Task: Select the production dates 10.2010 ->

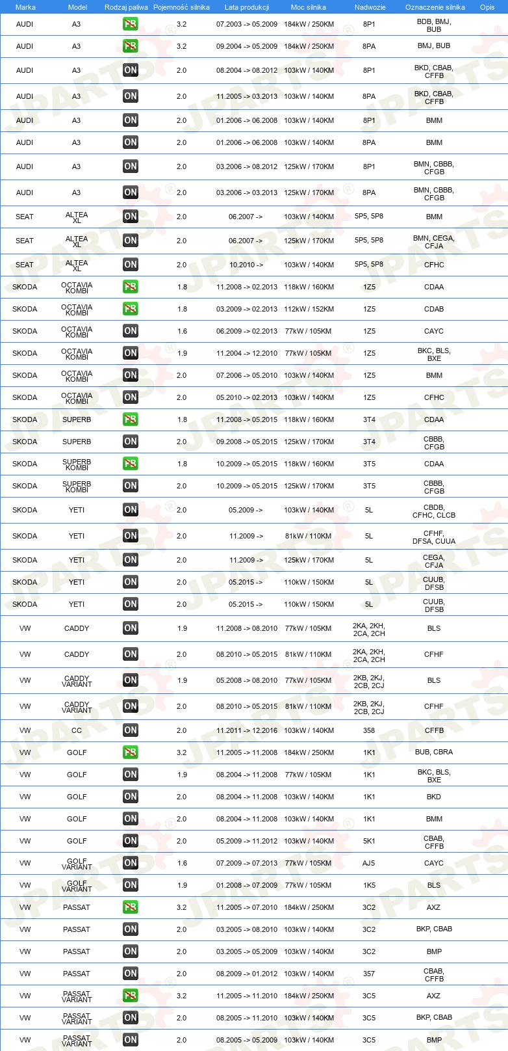Action: click(x=246, y=265)
